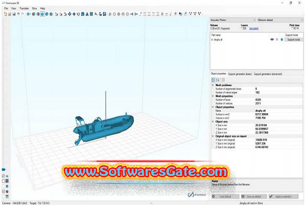Viewport: 308px width, 205px height.
Task: Collapse the Mesh problems section
Action: tap(213, 85)
